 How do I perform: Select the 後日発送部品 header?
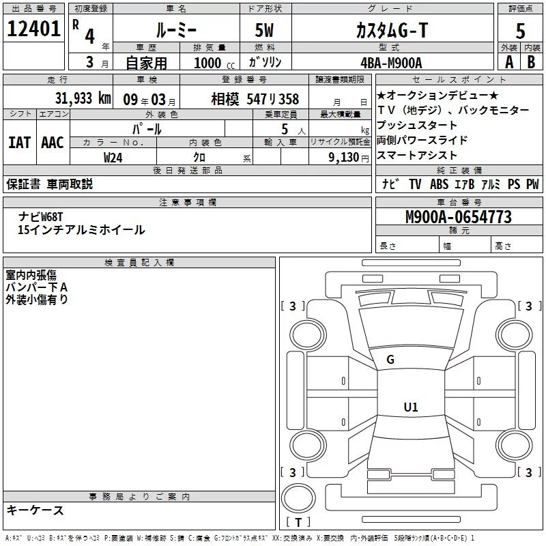tap(187, 170)
